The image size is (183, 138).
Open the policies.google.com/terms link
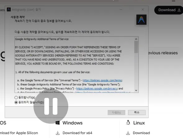click(102, 80)
